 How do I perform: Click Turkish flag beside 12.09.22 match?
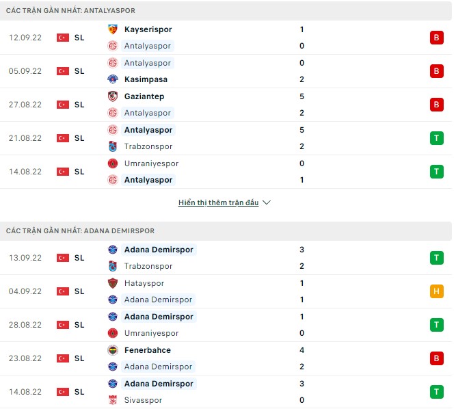63,38
